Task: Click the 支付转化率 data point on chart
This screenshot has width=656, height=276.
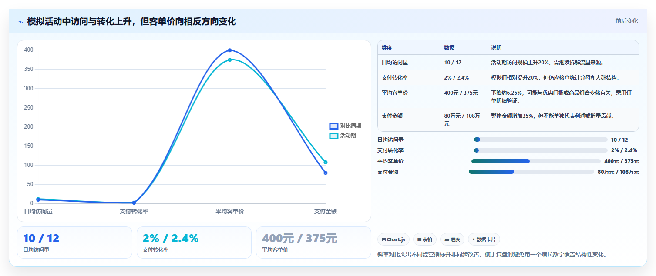Action: click(134, 203)
